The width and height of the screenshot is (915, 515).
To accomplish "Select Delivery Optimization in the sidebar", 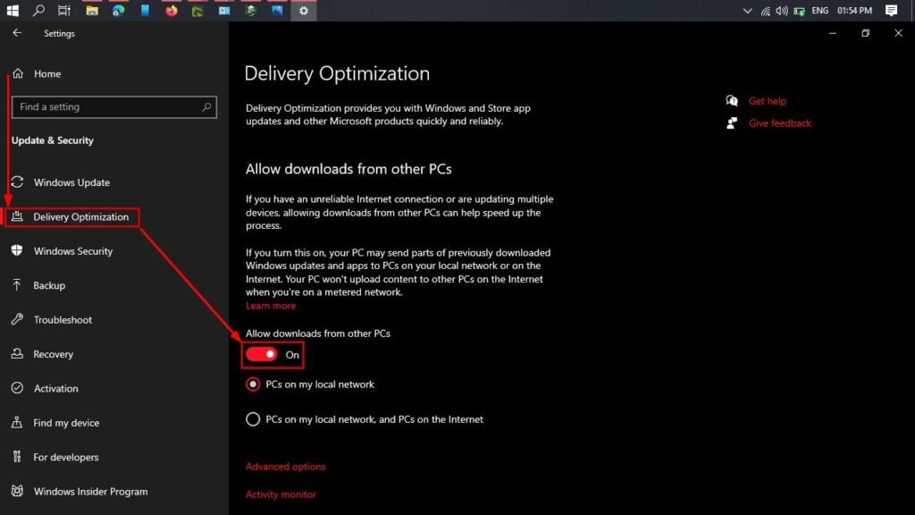I will 80,216.
